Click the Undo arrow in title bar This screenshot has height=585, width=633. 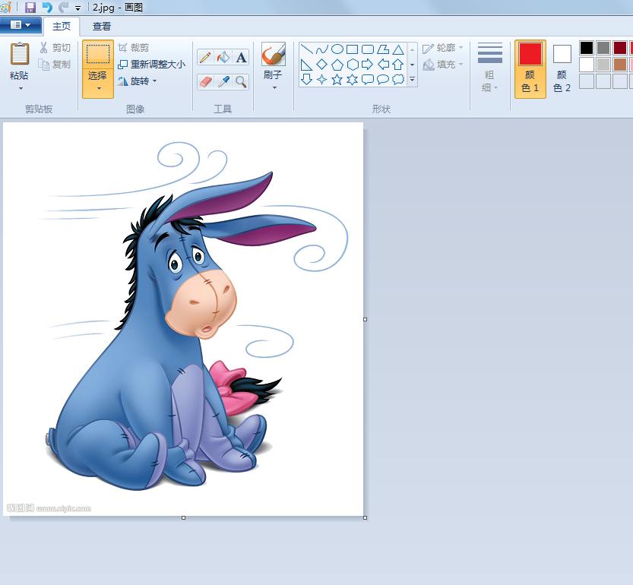47,7
